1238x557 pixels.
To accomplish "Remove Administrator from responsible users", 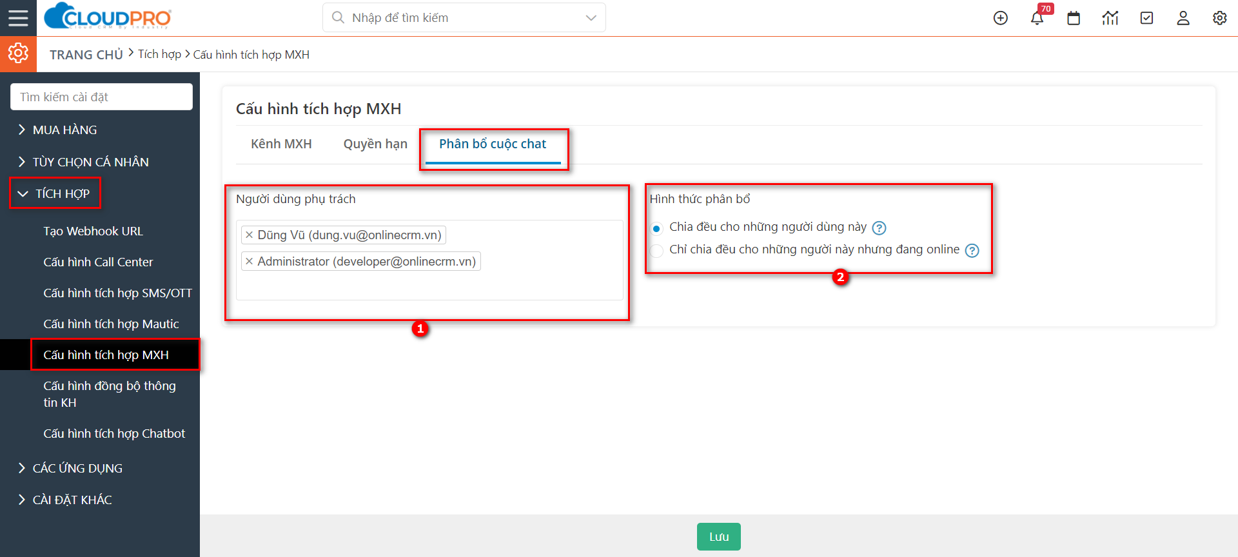I will (x=250, y=261).
